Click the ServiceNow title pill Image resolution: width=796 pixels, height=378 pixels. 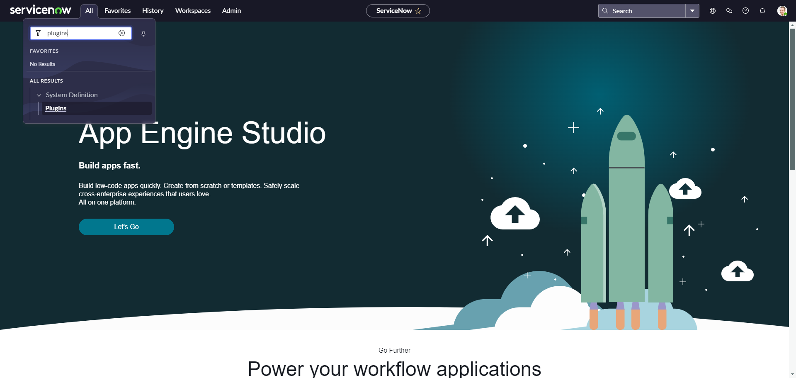coord(398,11)
